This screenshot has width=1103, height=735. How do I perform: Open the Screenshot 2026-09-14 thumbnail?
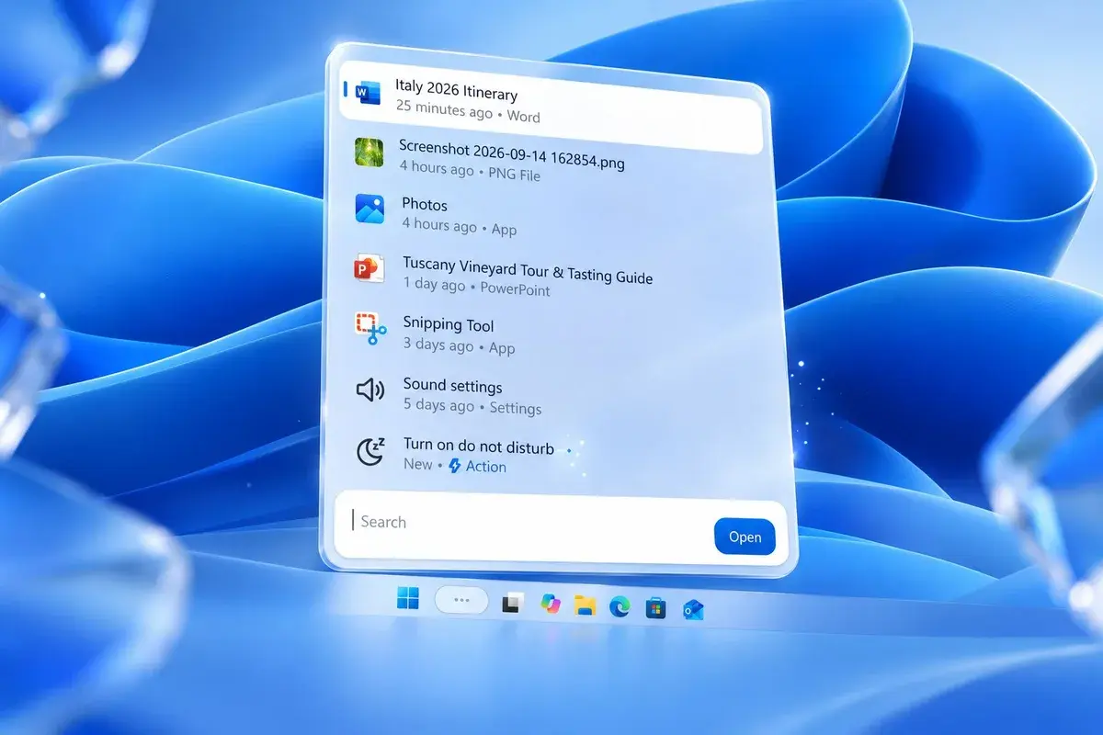point(369,152)
